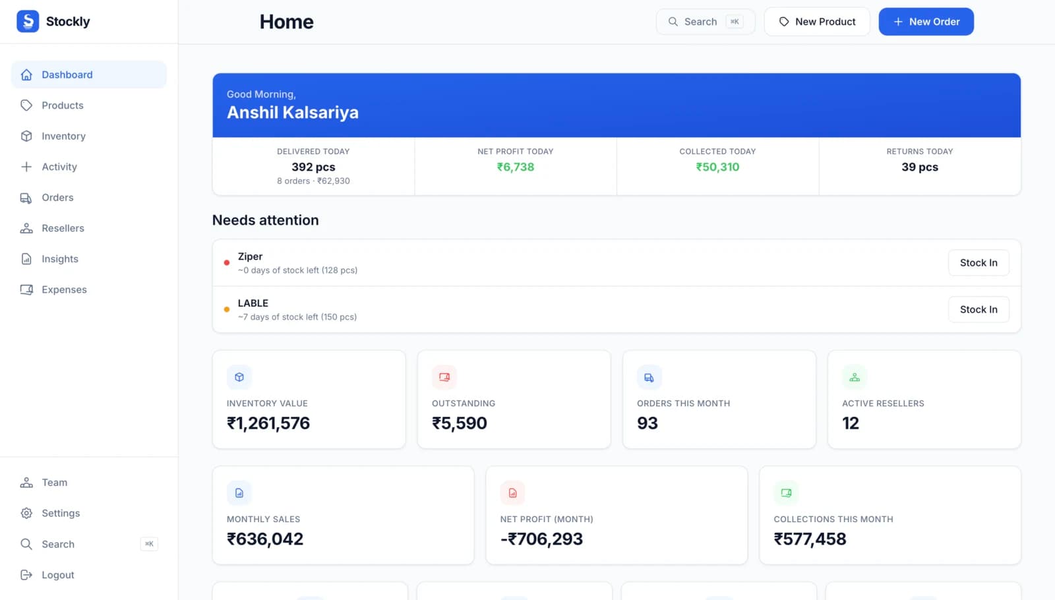This screenshot has width=1055, height=600.
Task: Click the Team icon in sidebar
Action: [x=26, y=483]
